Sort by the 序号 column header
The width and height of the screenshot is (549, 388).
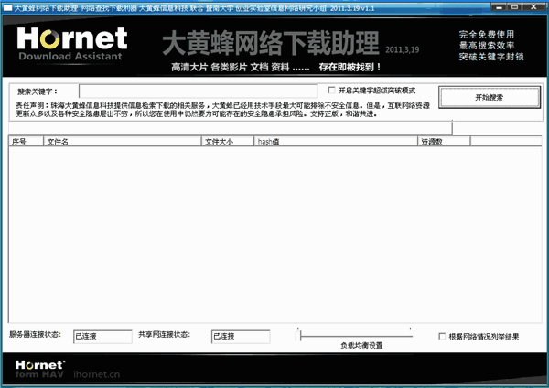coord(26,142)
